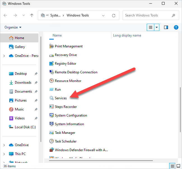This screenshot has width=182, height=169.
Task: Open Task Scheduler clock icon
Action: click(52, 141)
